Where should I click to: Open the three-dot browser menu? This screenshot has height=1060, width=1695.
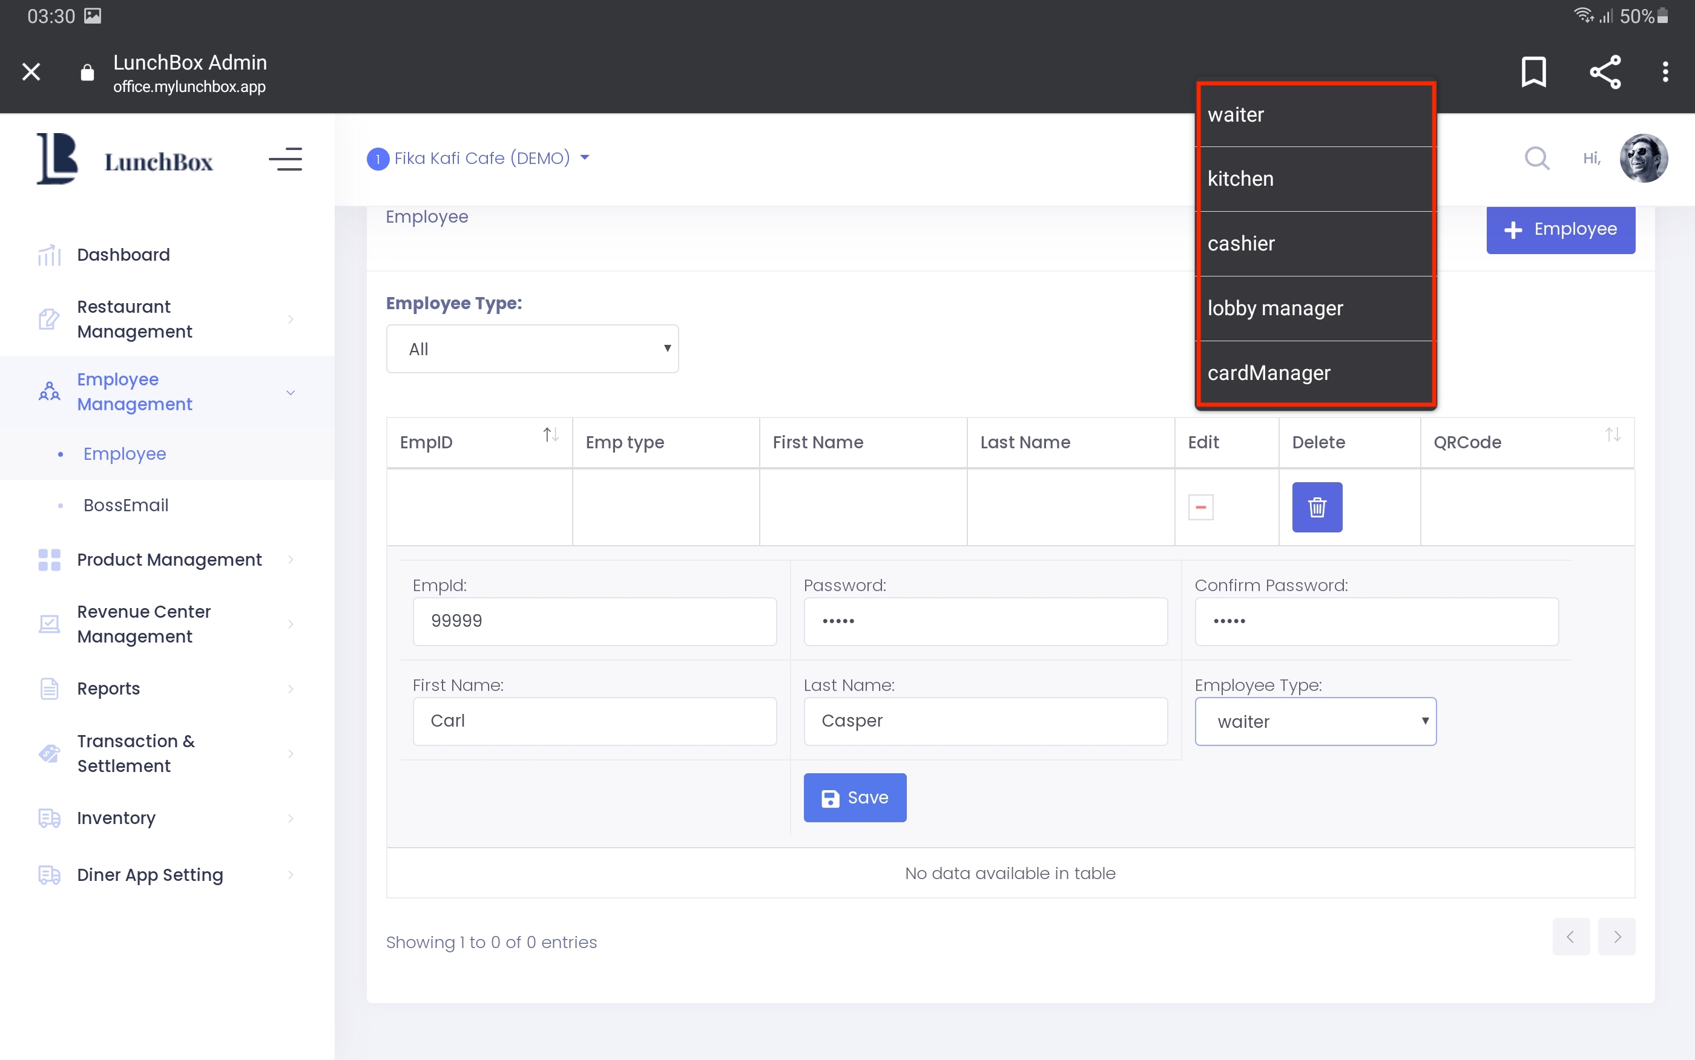click(1665, 72)
